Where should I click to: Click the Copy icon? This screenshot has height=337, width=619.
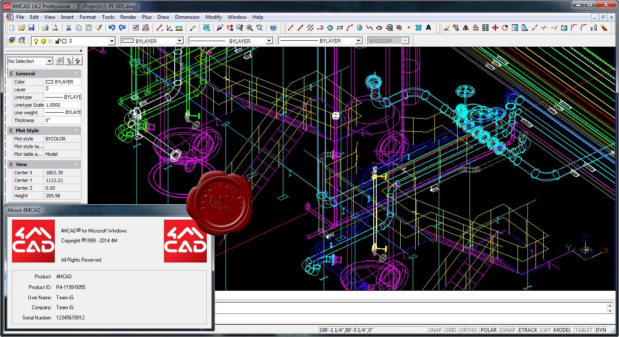point(78,28)
